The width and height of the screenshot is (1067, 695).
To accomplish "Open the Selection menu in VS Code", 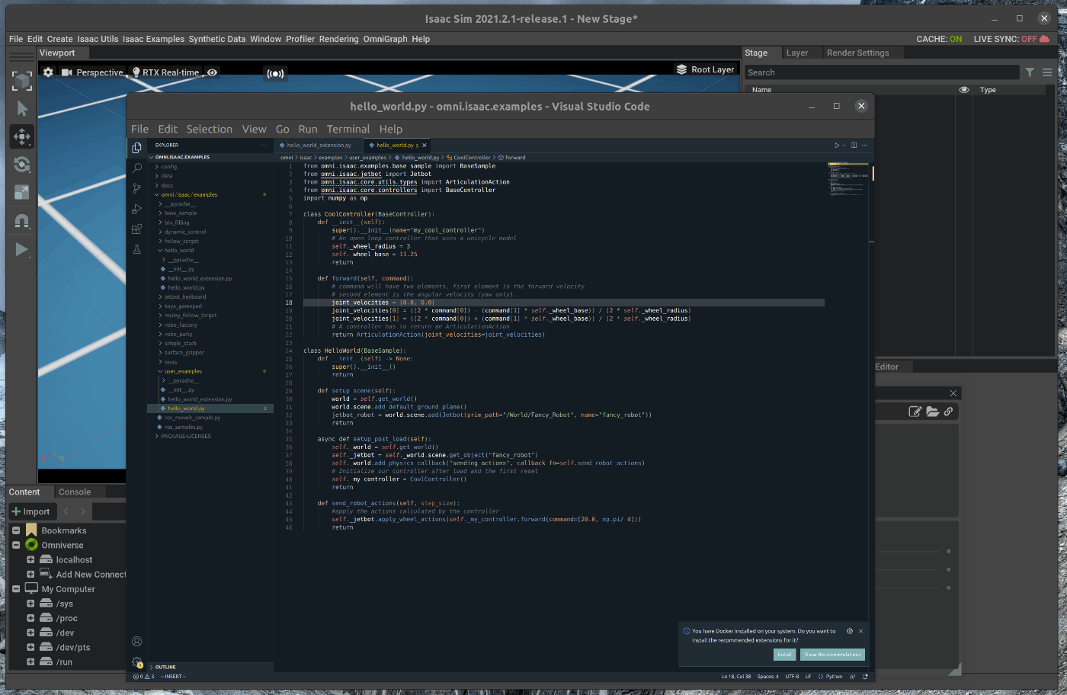I will point(209,130).
